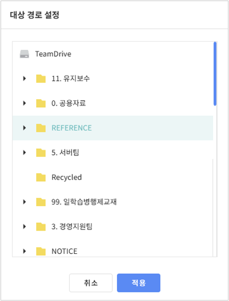Expand the NOTICE folder arrow

[x=24, y=251]
